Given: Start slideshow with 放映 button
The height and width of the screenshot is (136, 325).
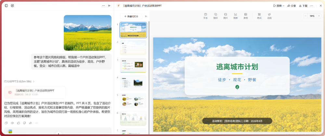Looking at the screenshot, I should pyautogui.click(x=277, y=6).
